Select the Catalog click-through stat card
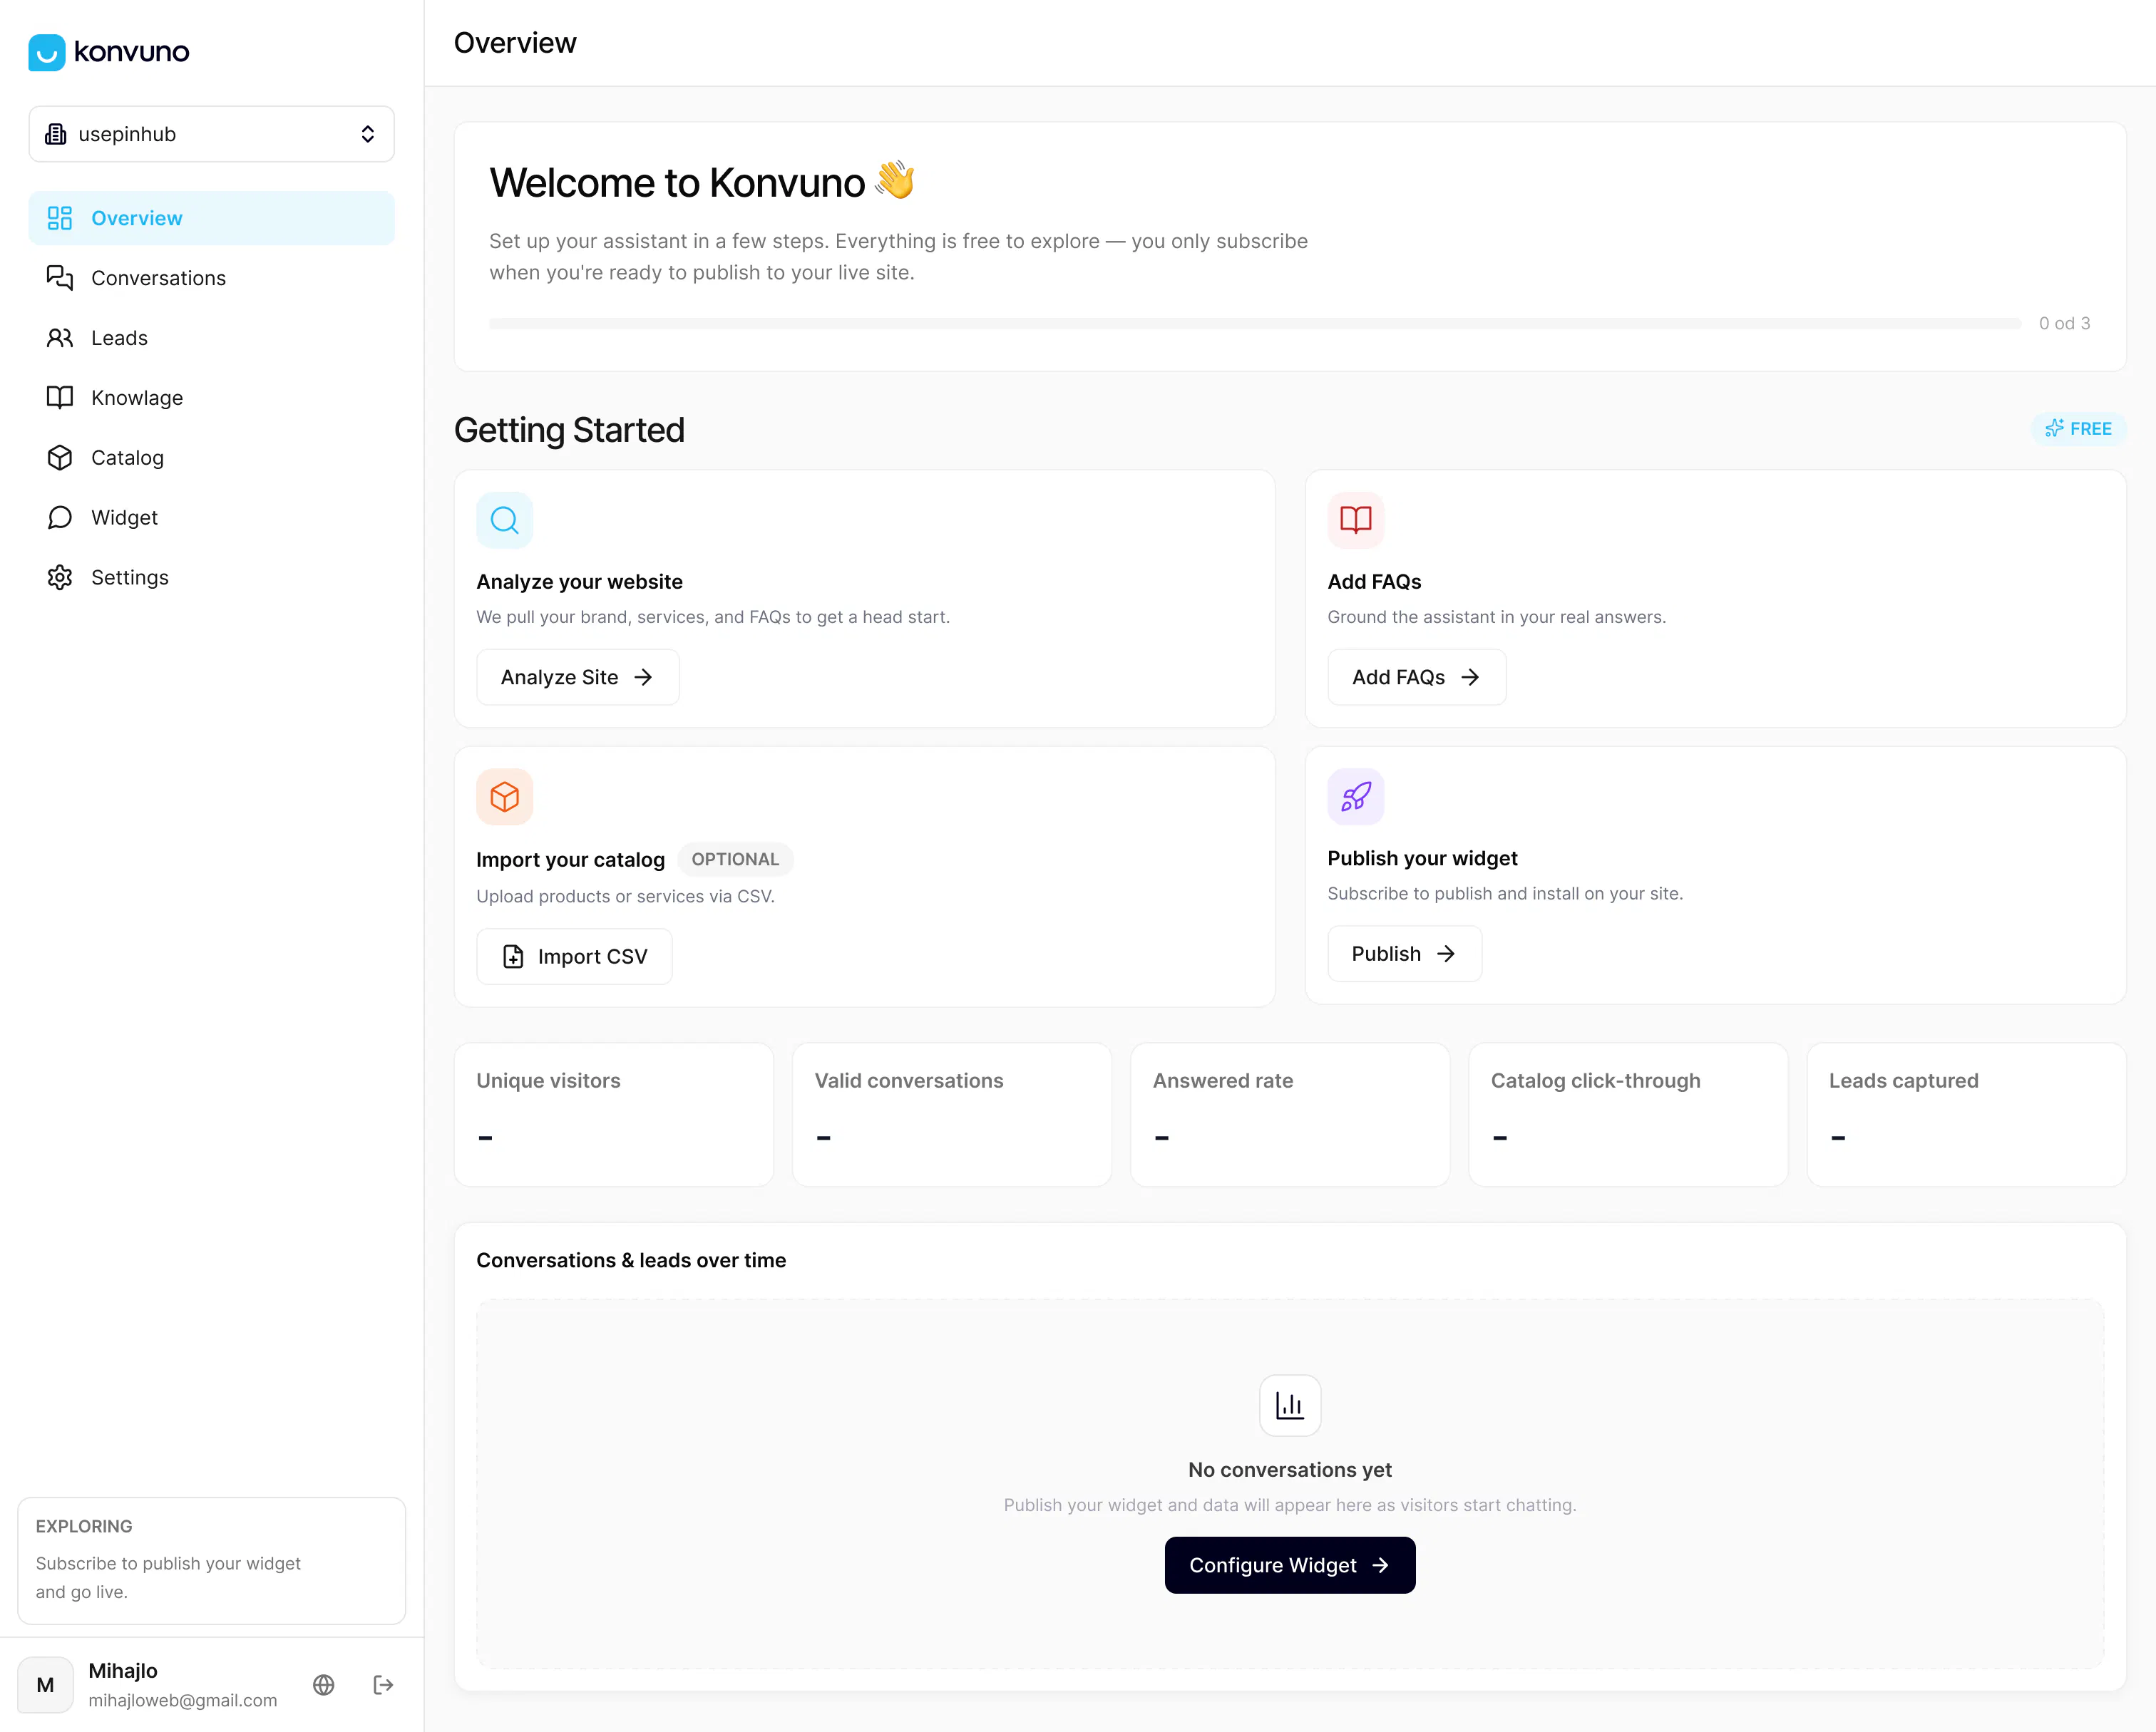The width and height of the screenshot is (2156, 1732). 1628,1115
